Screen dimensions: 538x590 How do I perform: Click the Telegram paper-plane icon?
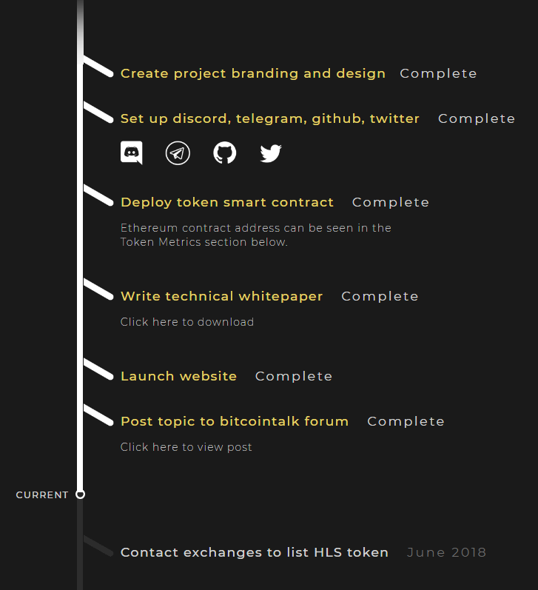pos(178,153)
